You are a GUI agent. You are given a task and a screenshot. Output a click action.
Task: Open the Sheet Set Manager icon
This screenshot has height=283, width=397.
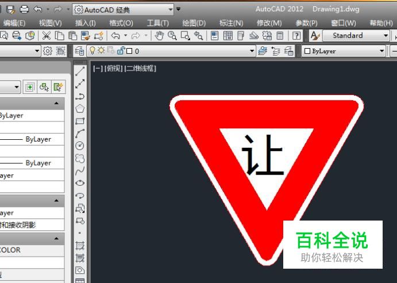[x=254, y=36]
